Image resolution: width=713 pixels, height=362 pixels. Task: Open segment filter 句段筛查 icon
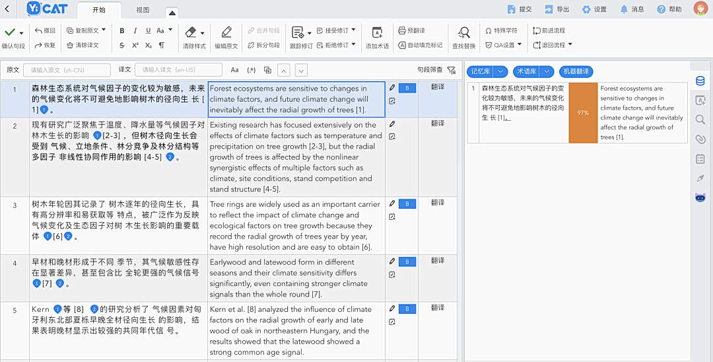point(451,70)
